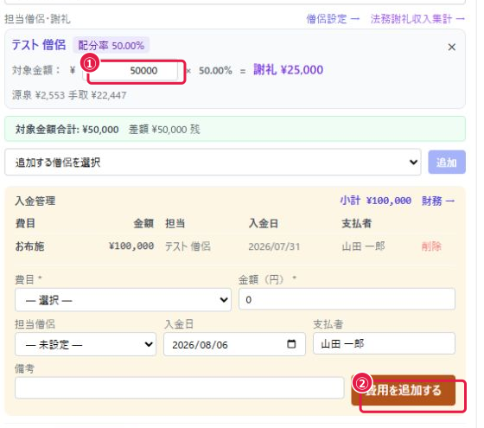This screenshot has width=484, height=428.
Task: Click the 備考 text field
Action: (180, 387)
